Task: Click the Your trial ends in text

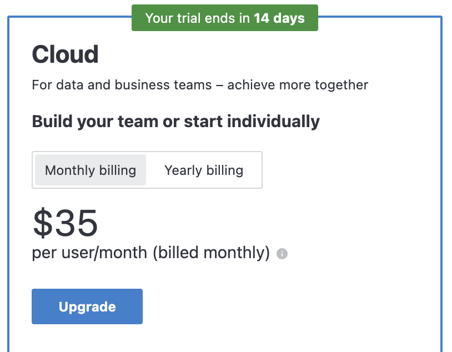Action: coord(198,18)
